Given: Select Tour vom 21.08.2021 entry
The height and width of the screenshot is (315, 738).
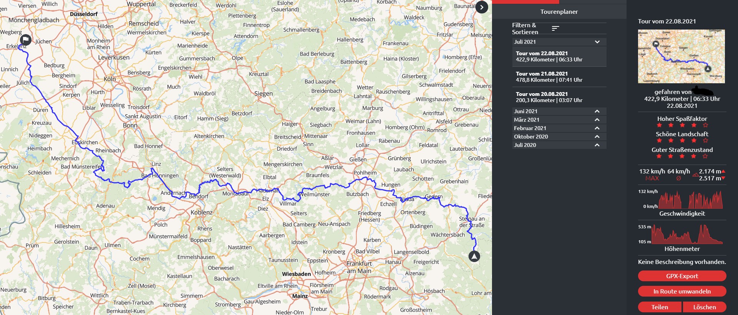Looking at the screenshot, I should click(x=559, y=77).
